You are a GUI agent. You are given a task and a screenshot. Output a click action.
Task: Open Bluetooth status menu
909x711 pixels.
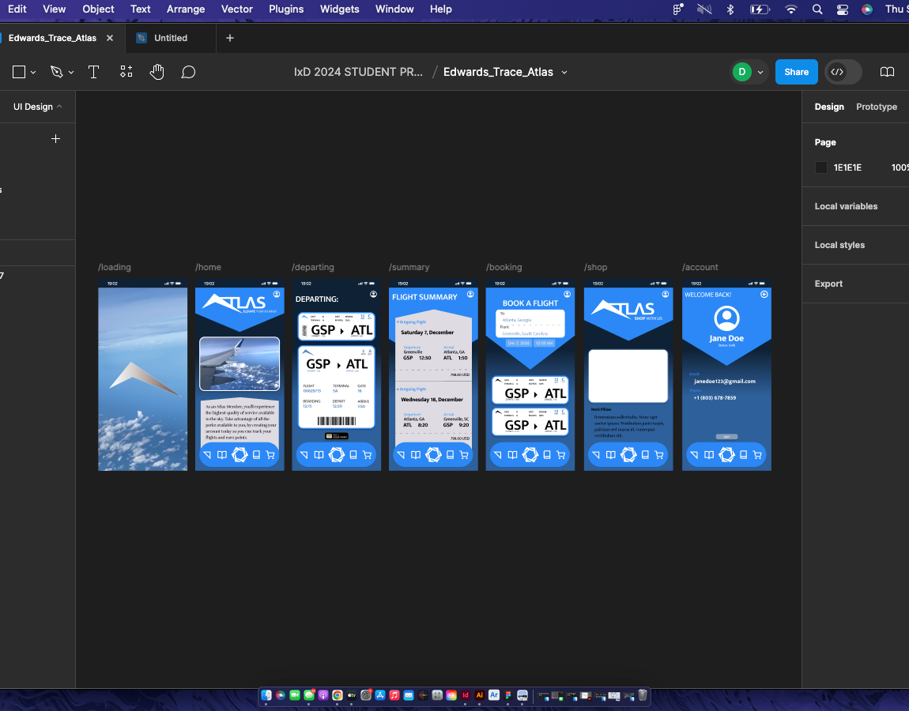click(x=730, y=9)
